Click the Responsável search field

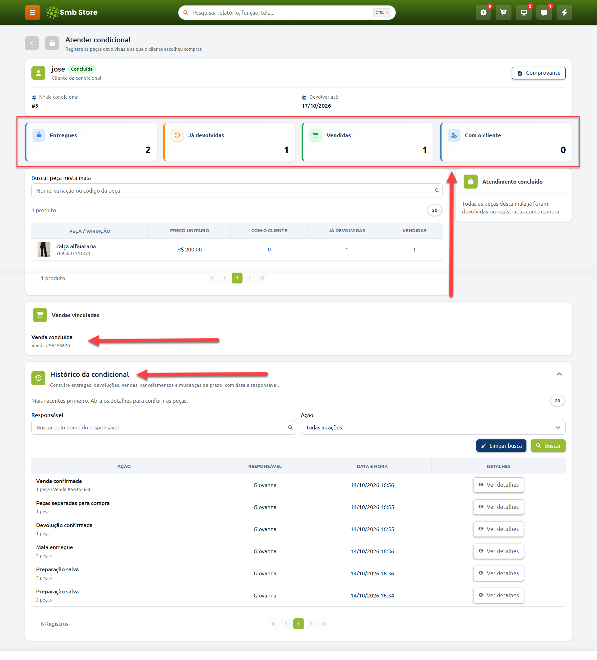(x=164, y=428)
